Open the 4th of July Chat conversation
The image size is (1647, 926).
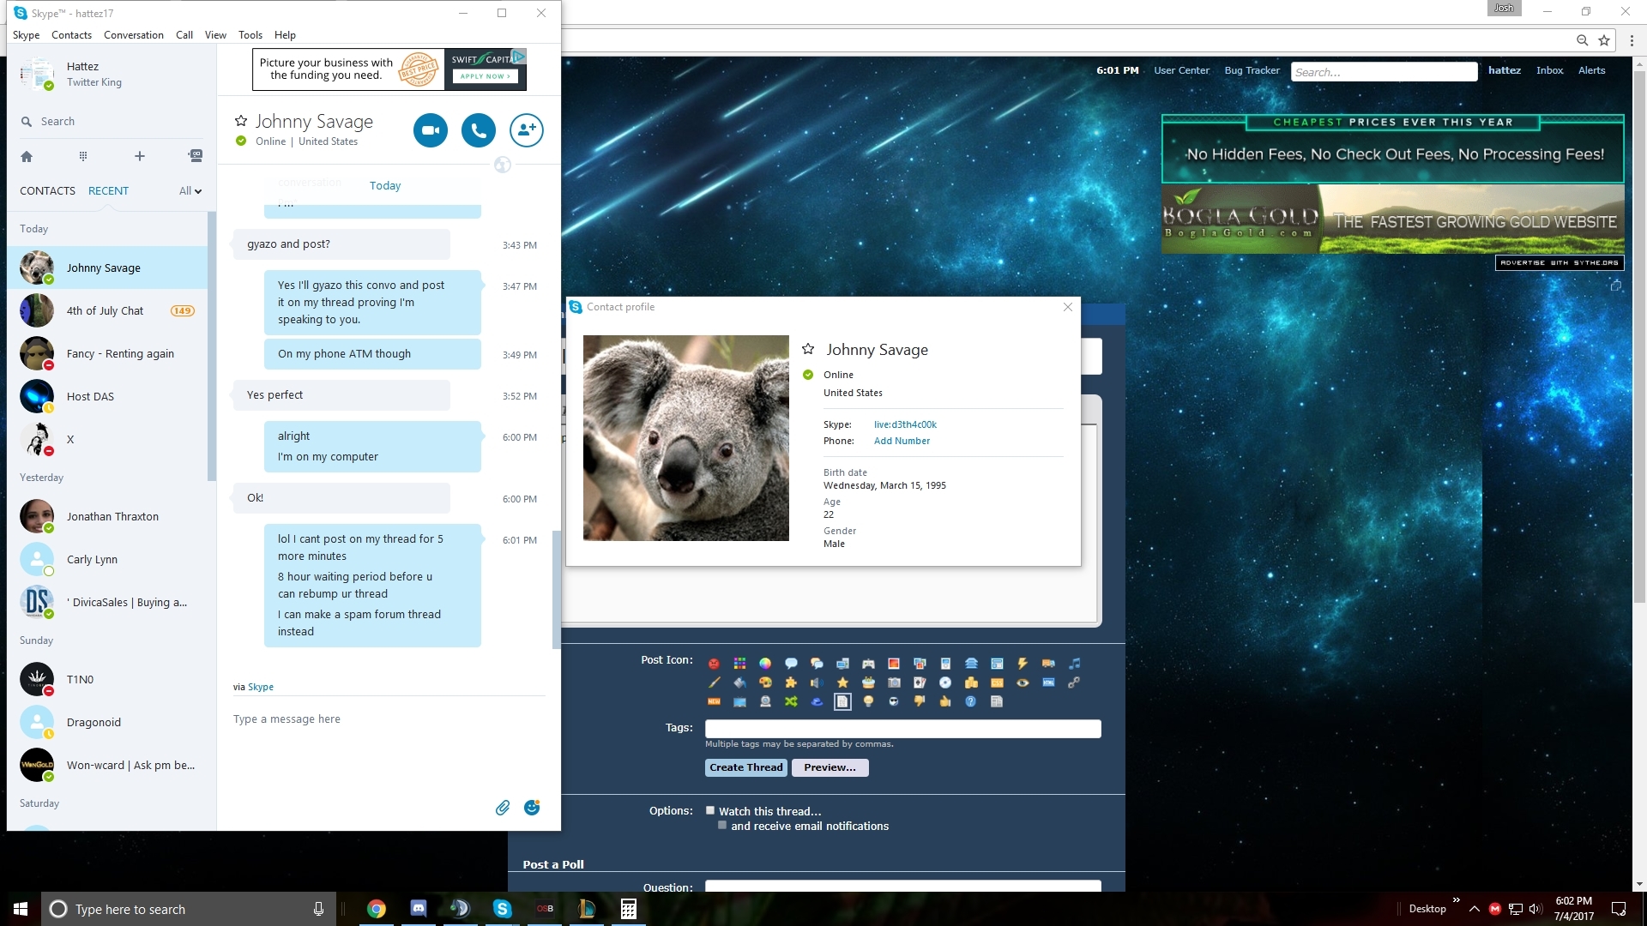(x=108, y=310)
